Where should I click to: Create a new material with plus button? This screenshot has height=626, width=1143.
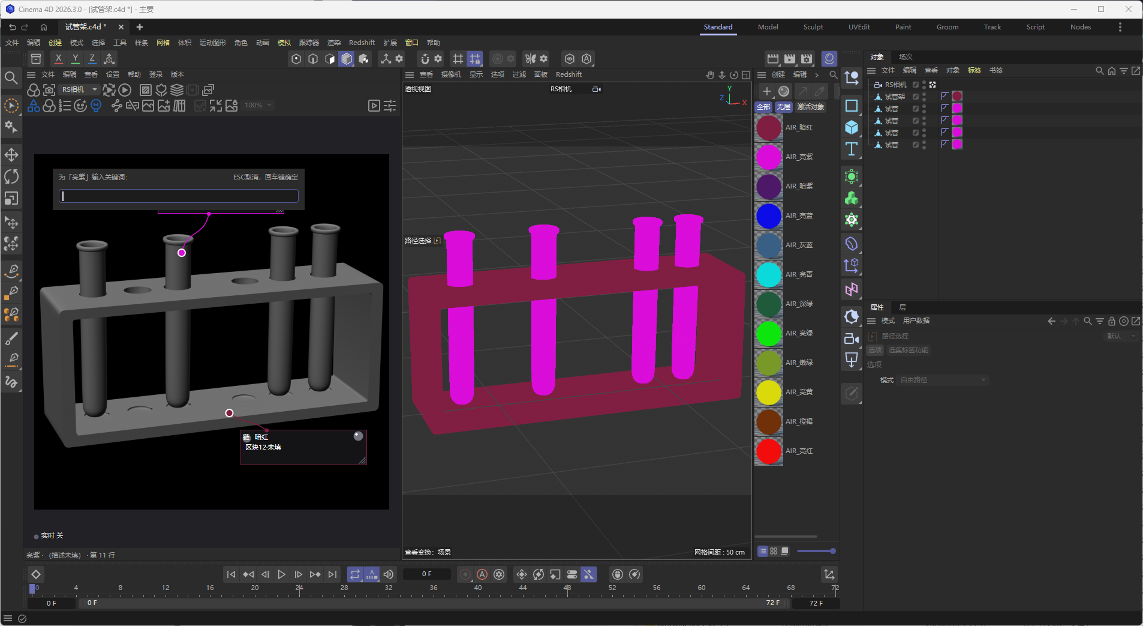[766, 91]
